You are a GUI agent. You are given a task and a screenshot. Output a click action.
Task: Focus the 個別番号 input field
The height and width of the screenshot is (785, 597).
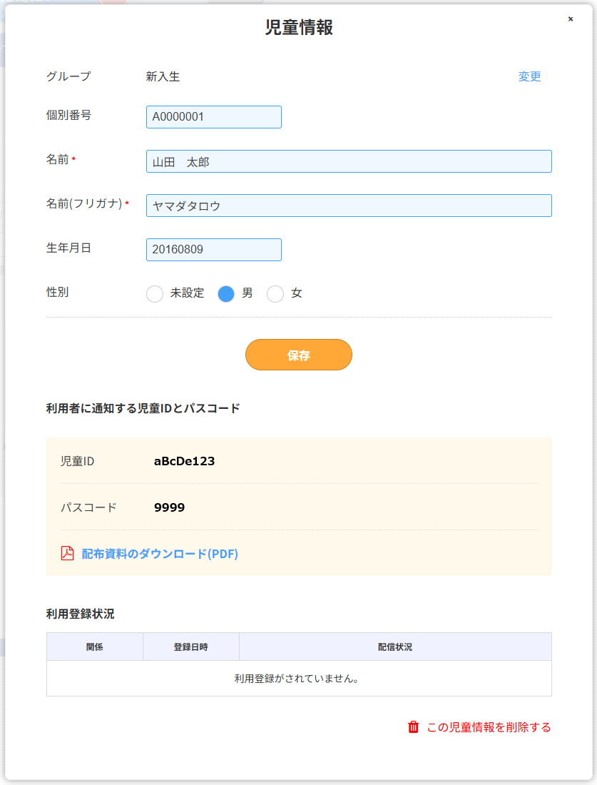coord(214,116)
